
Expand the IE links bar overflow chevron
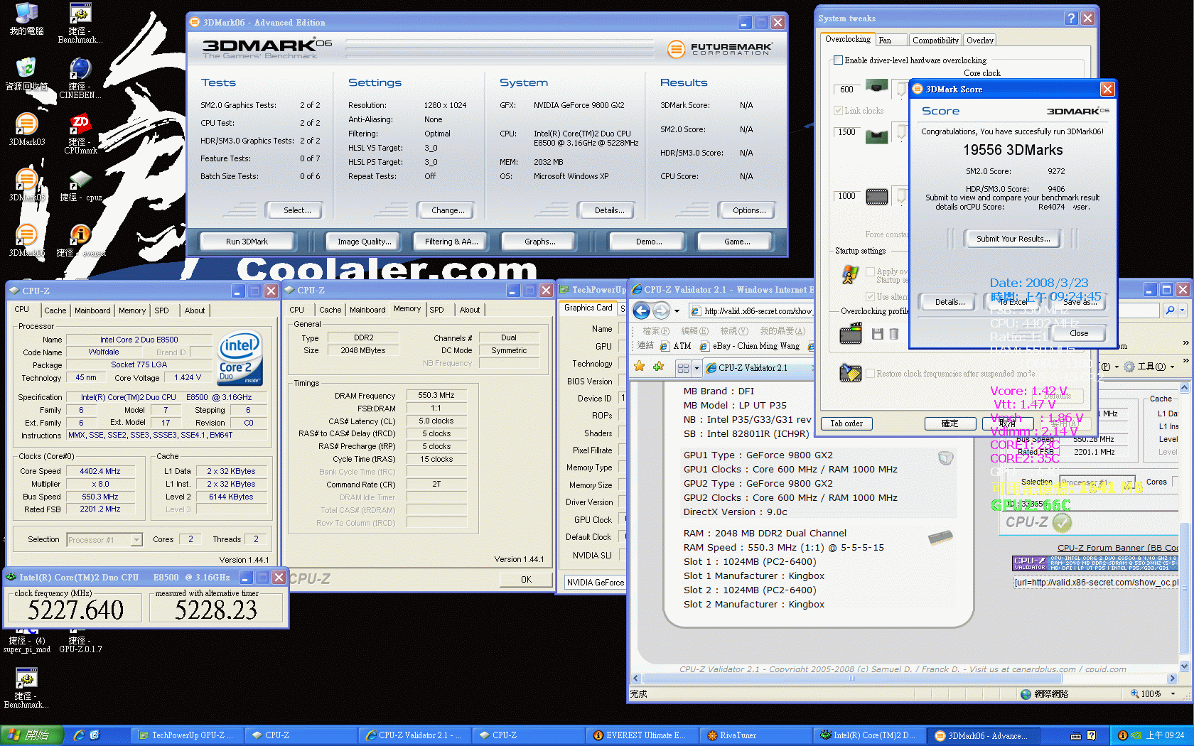point(1185,343)
